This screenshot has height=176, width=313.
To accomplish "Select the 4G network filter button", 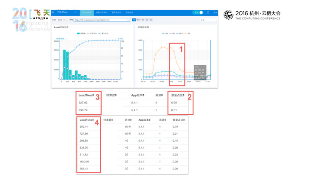I will [143, 20].
